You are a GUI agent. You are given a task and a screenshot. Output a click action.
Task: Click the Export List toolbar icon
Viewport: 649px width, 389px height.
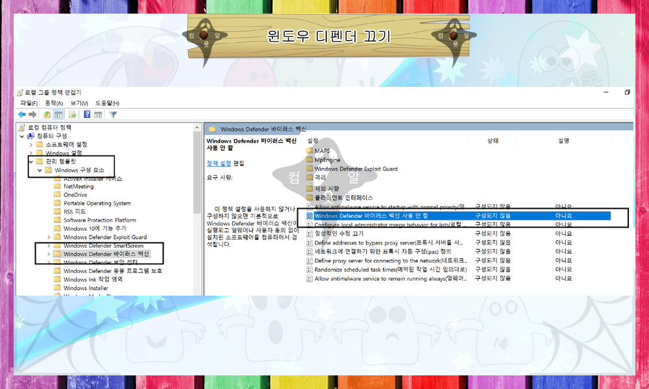coord(73,115)
